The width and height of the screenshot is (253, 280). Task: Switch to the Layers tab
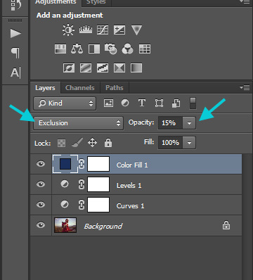(x=45, y=88)
